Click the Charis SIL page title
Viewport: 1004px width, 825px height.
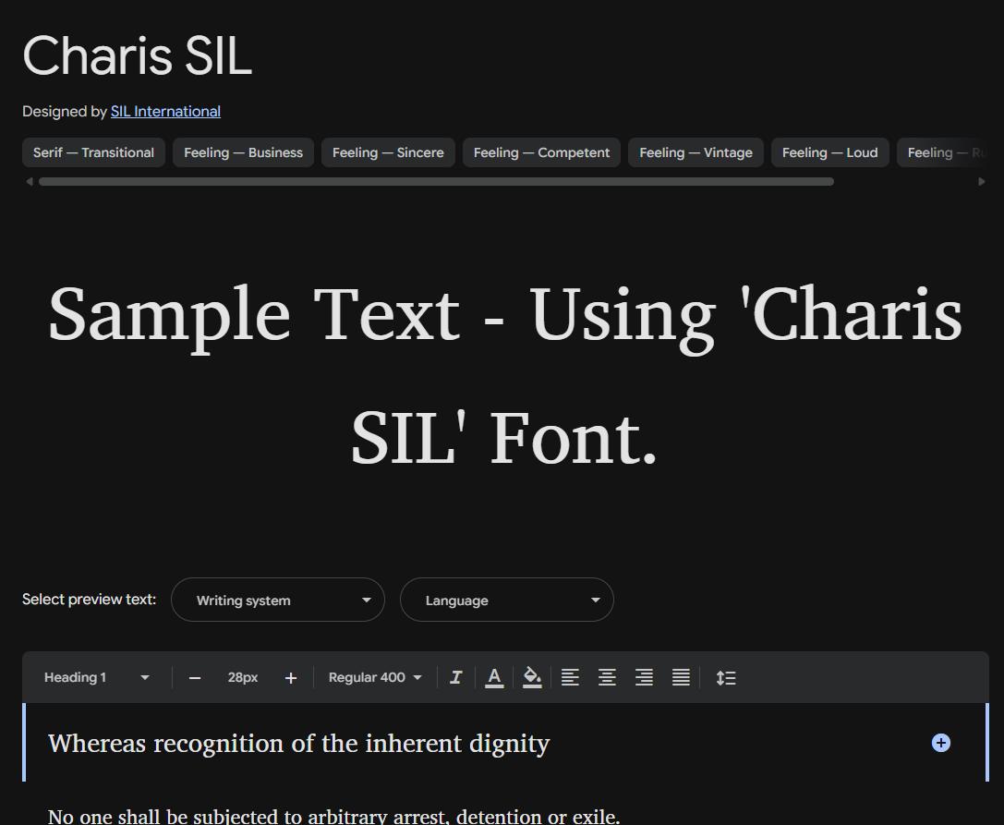pos(137,55)
